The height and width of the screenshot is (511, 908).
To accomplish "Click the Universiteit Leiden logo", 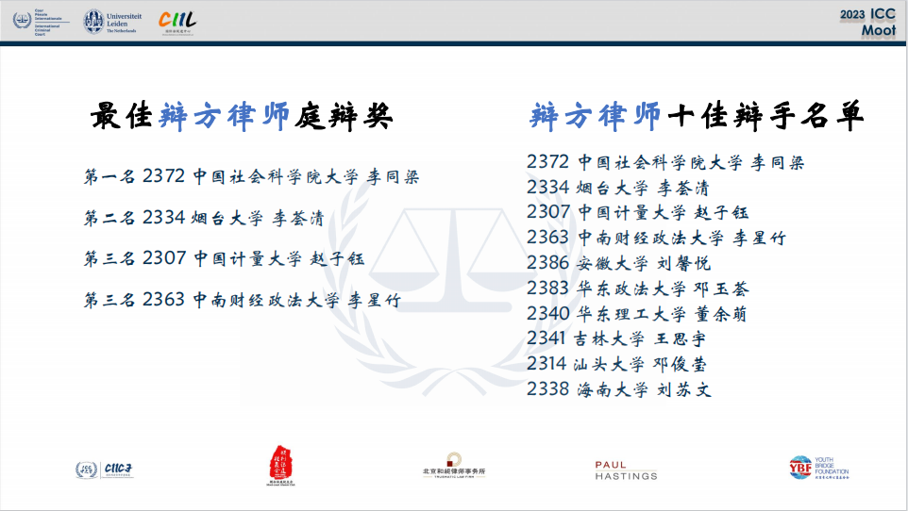I will click(110, 23).
